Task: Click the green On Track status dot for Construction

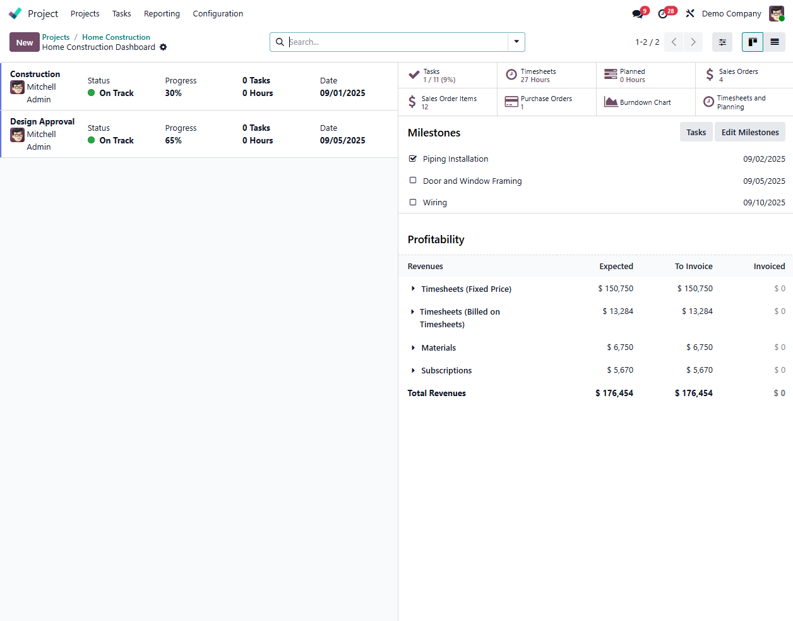Action: [92, 93]
